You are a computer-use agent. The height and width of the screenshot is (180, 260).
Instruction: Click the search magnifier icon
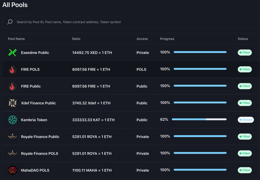(x=10, y=22)
